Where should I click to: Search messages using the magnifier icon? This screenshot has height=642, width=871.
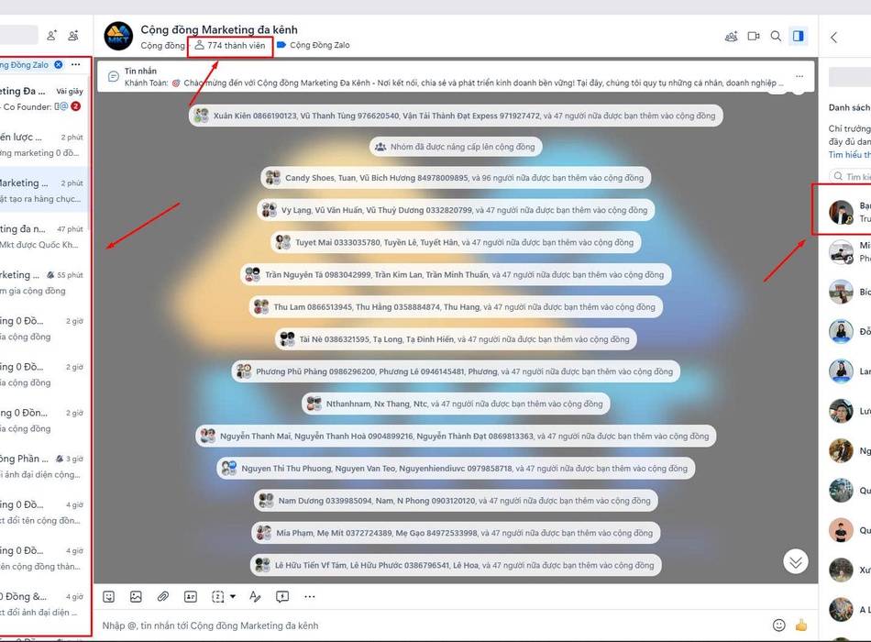click(x=776, y=36)
